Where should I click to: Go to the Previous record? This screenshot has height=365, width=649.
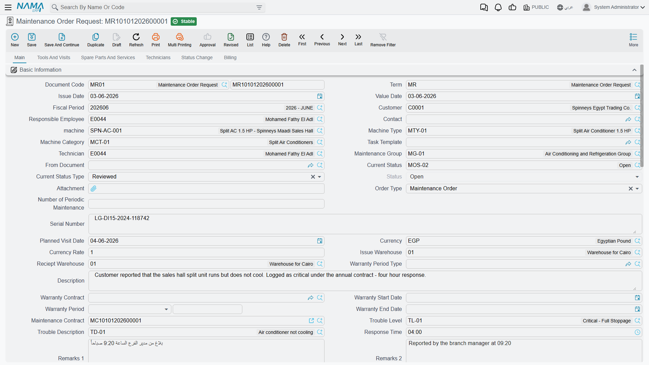[x=322, y=39]
